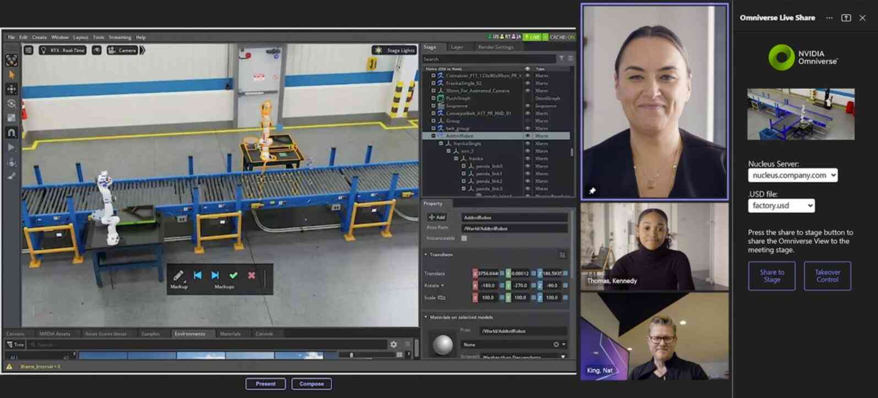Open the Create menu

(40, 37)
